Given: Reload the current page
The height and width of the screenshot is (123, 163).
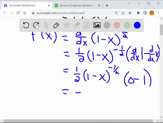Looking at the screenshot, I should [x=18, y=13].
